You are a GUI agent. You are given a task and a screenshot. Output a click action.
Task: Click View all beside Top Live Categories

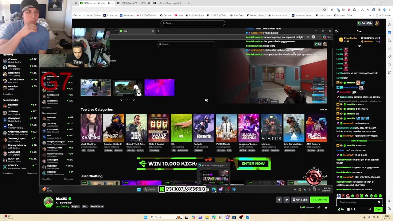tap(323, 110)
